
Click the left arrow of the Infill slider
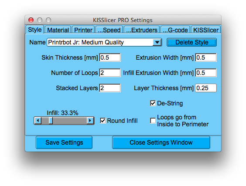point(38,121)
